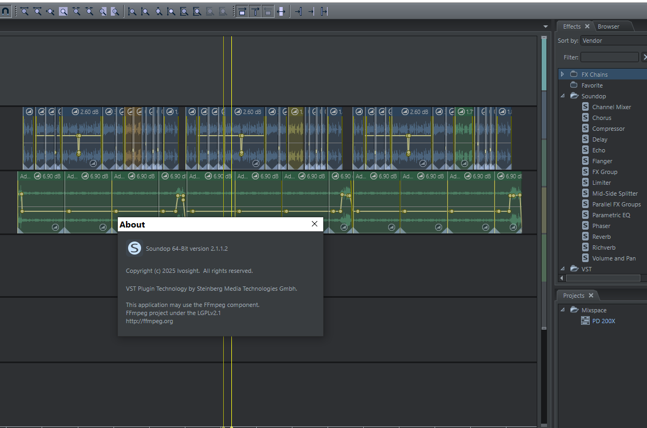Image resolution: width=647 pixels, height=428 pixels.
Task: Click the Filter text input field
Action: point(609,57)
